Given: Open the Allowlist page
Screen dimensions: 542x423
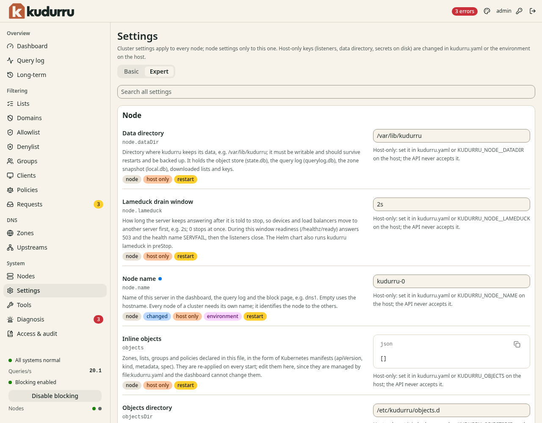Looking at the screenshot, I should coord(55,132).
